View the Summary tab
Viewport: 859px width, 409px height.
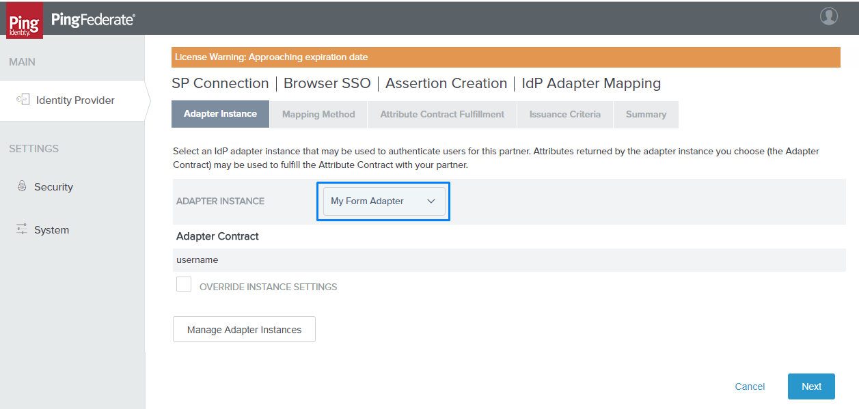646,115
